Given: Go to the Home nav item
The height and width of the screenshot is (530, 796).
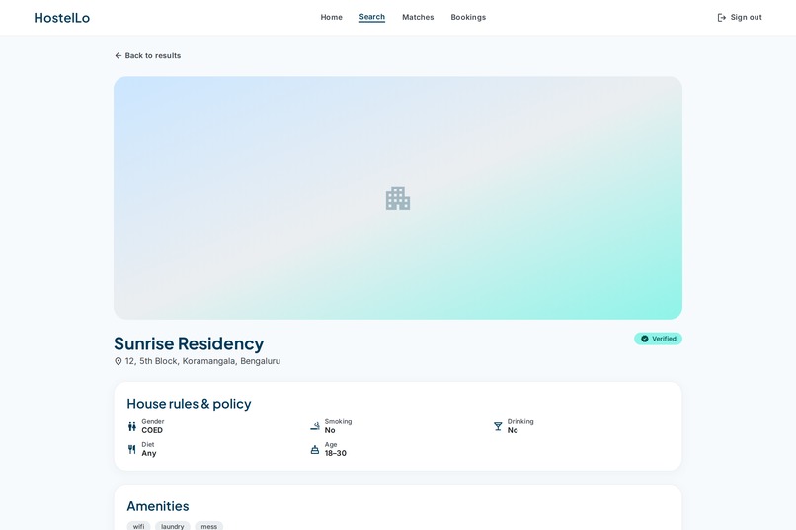Looking at the screenshot, I should pyautogui.click(x=332, y=17).
